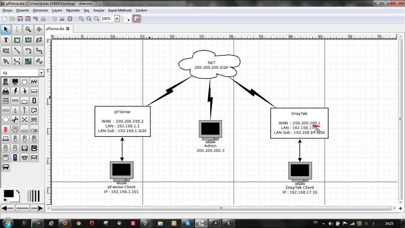Image resolution: width=405 pixels, height=228 pixels.
Task: Open the Nesneler menu
Action: pyautogui.click(x=73, y=10)
